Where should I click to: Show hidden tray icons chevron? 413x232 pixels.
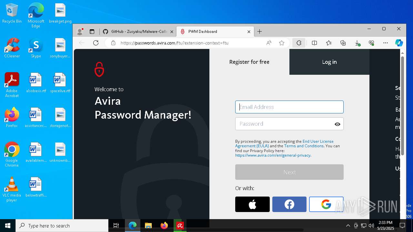pos(348,226)
